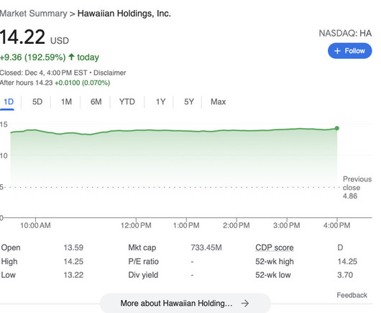Open the Market Summary breadcrumb link
The height and width of the screenshot is (313, 381).
coord(33,14)
